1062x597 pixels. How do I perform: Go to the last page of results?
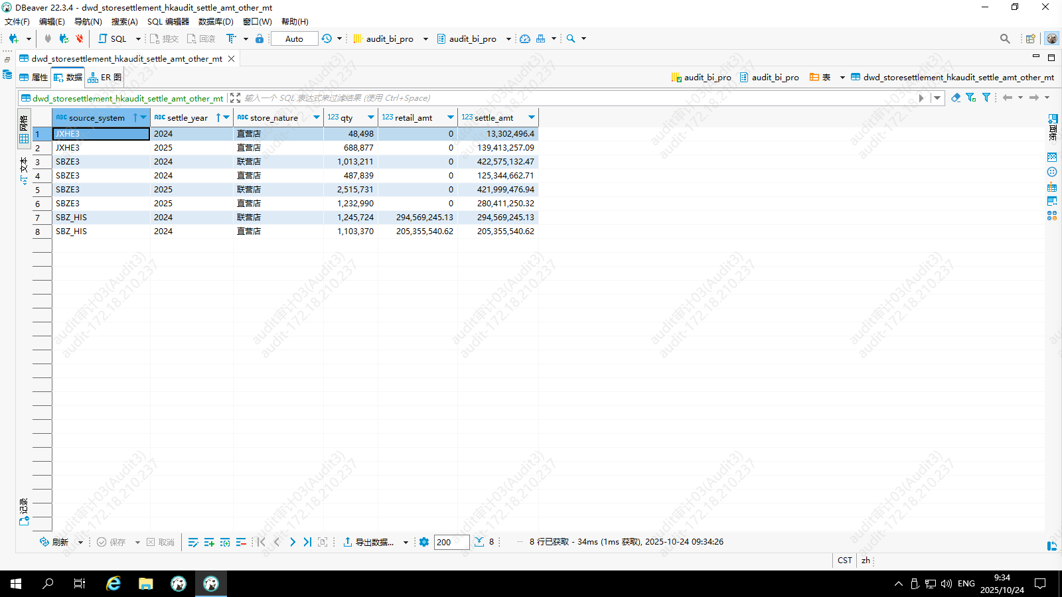click(x=307, y=542)
